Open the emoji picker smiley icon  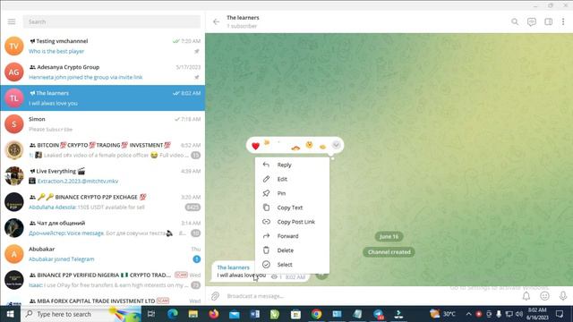point(544,296)
